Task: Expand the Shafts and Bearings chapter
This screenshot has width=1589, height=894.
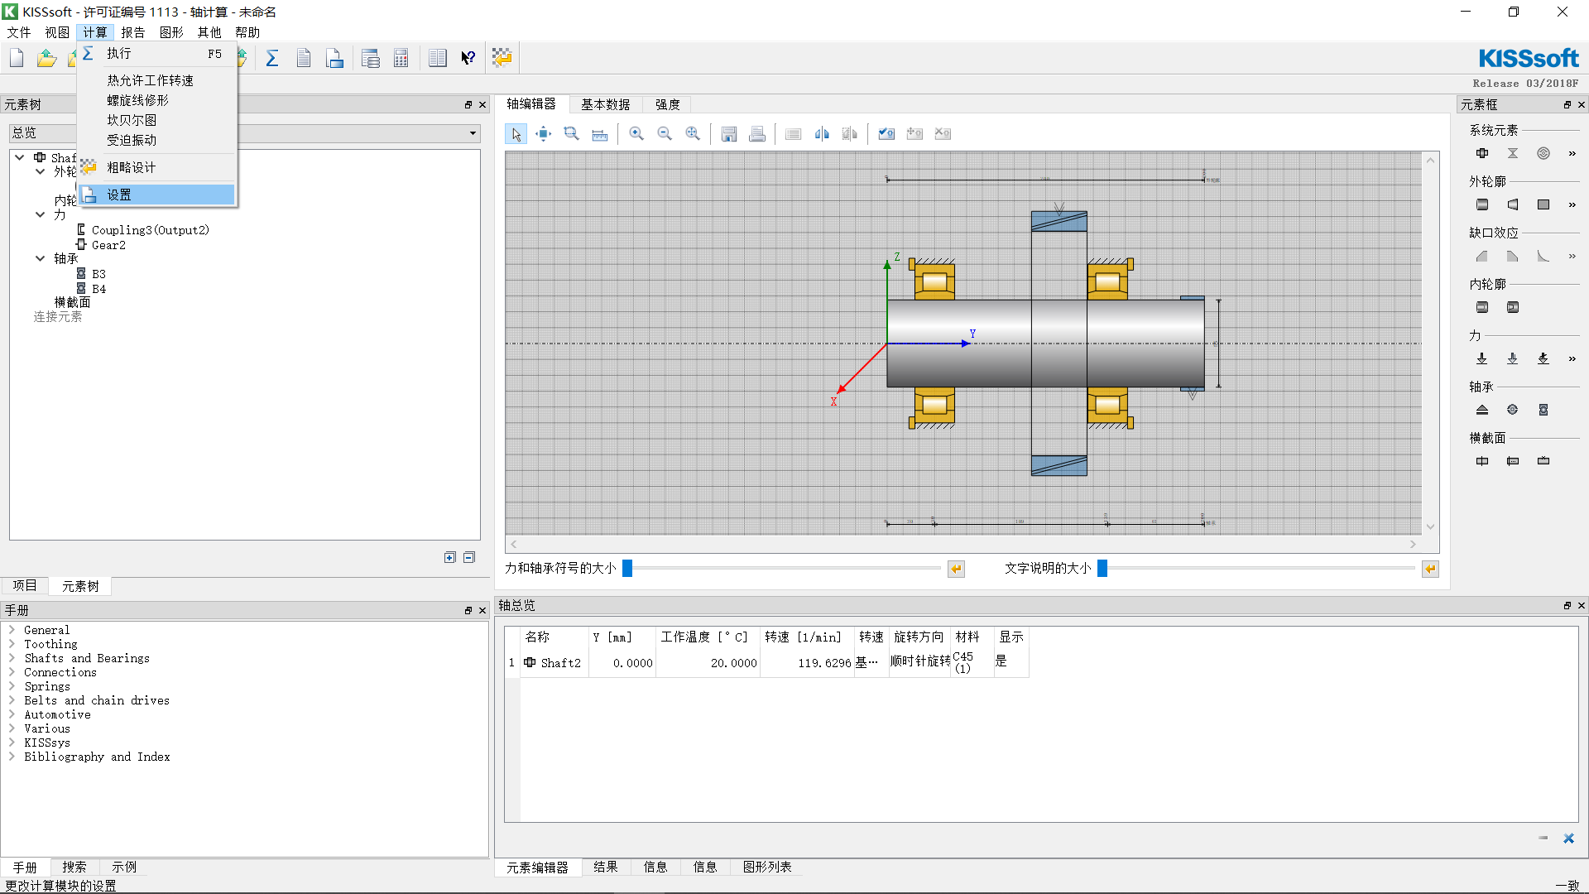Action: (x=12, y=658)
